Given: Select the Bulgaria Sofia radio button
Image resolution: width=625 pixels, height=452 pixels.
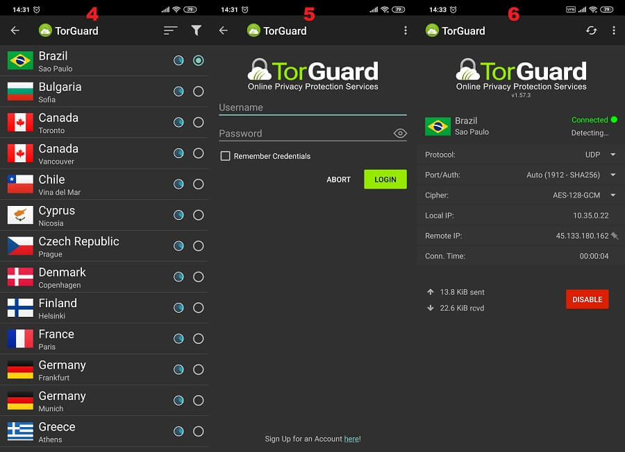Looking at the screenshot, I should point(198,92).
